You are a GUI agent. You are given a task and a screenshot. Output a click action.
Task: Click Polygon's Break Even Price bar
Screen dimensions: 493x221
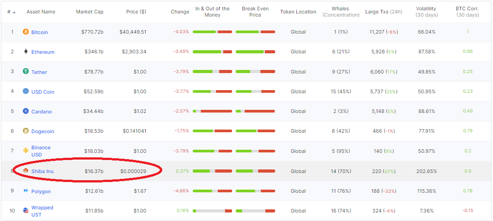pyautogui.click(x=255, y=191)
